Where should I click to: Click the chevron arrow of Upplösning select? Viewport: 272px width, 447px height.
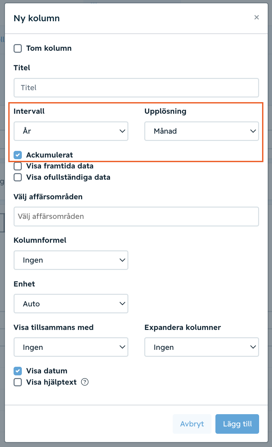pyautogui.click(x=253, y=131)
